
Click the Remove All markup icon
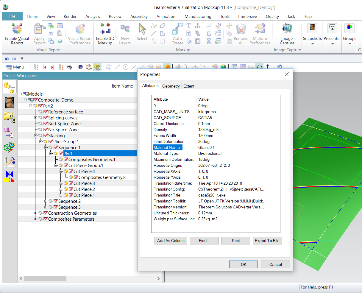tap(241, 29)
